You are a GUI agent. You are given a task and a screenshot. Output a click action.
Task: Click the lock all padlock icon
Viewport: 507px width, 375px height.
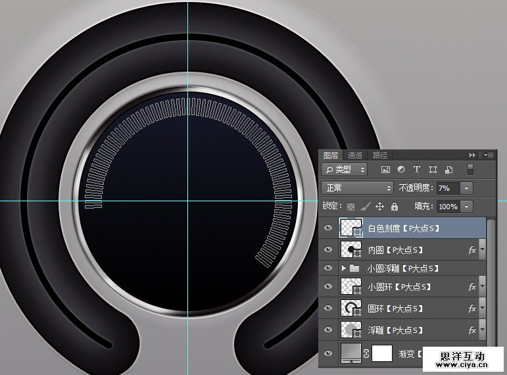[395, 207]
